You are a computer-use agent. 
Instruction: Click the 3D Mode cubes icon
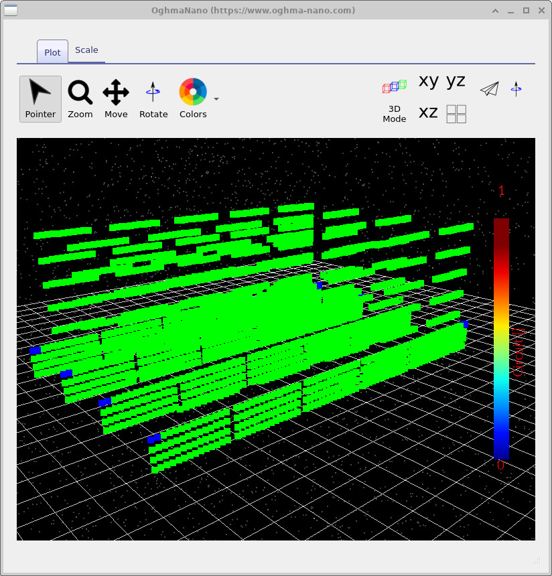[394, 87]
